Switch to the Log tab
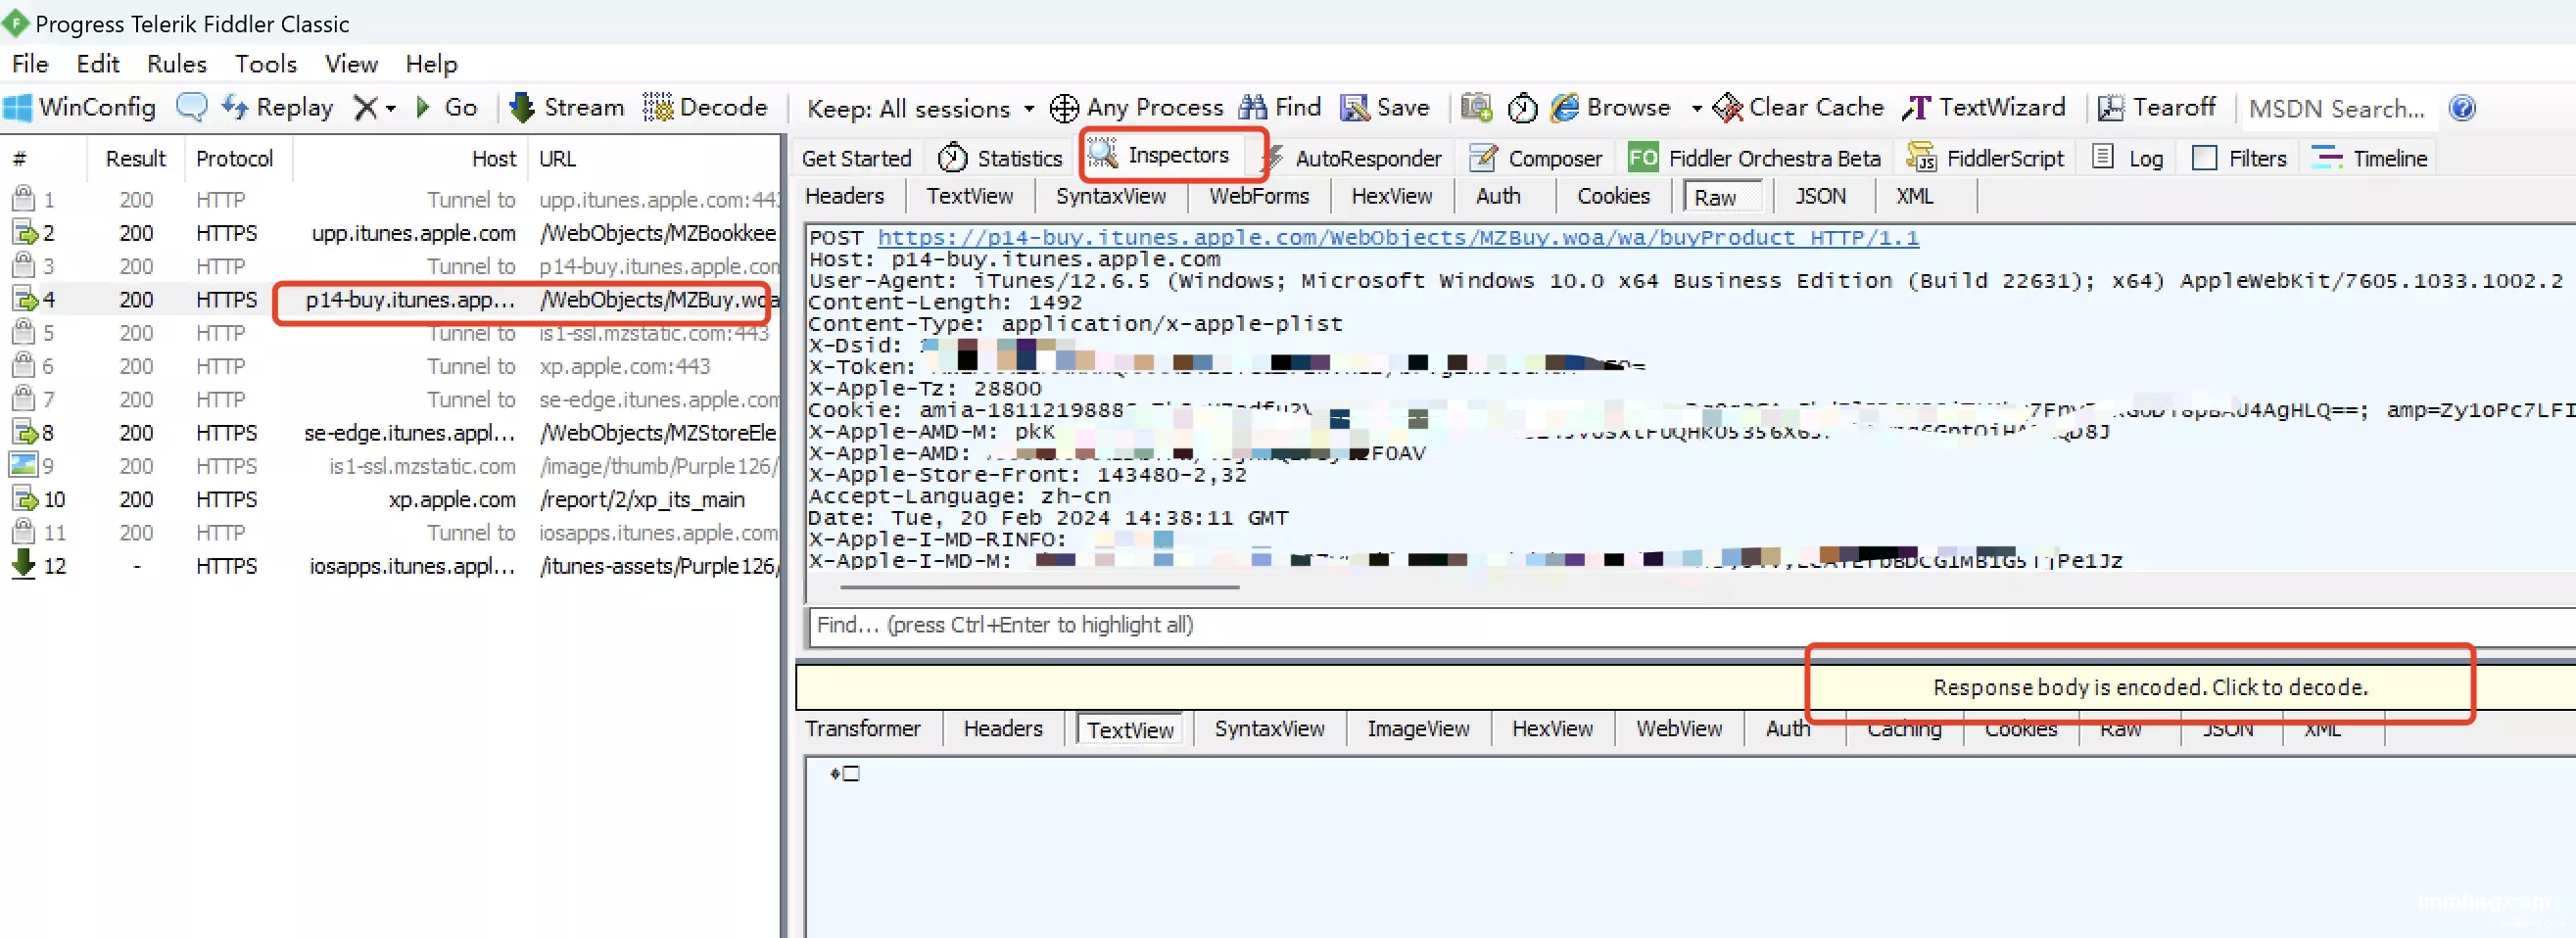Screen dimensions: 2576x938 click(x=2128, y=158)
